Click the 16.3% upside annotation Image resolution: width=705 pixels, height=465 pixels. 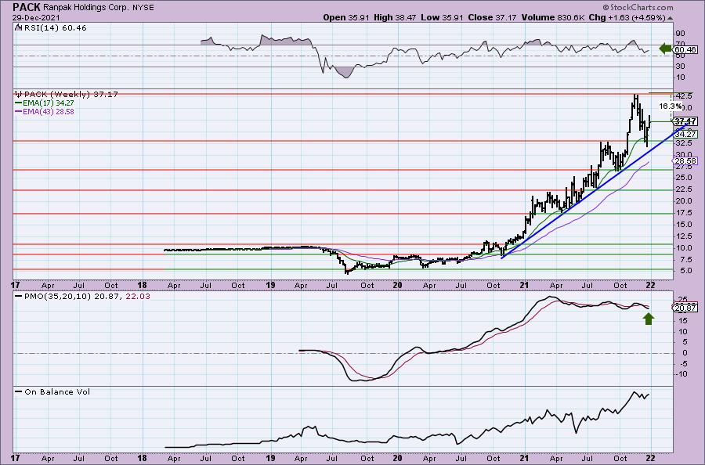(670, 106)
